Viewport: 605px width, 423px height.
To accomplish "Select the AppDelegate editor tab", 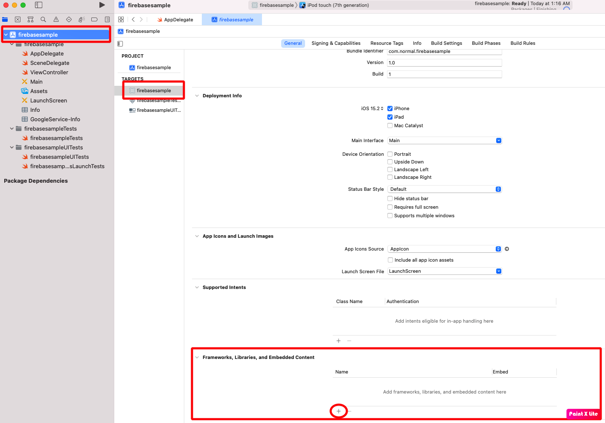I will click(175, 20).
